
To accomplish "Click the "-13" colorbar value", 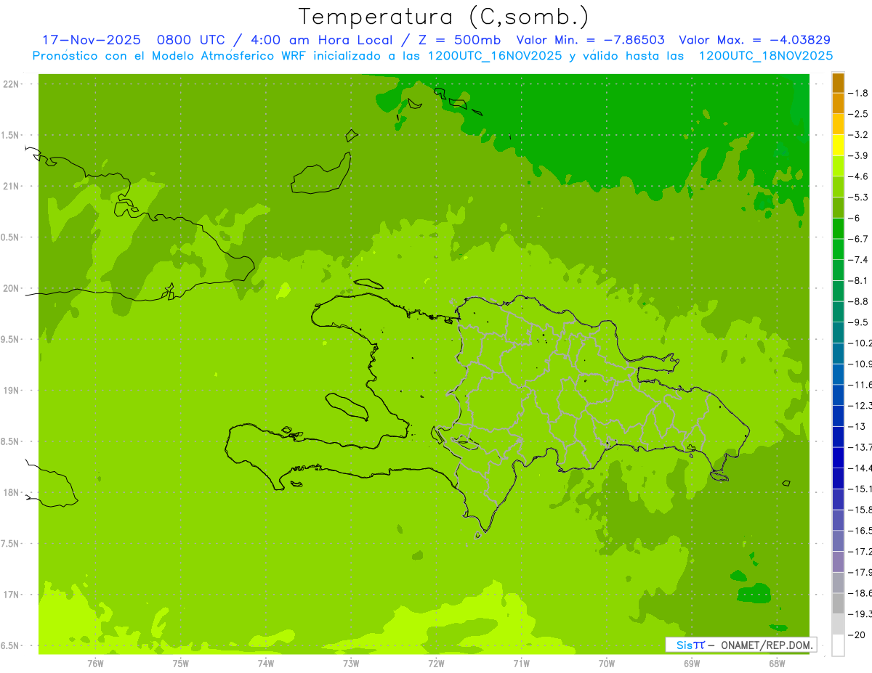I will (857, 426).
